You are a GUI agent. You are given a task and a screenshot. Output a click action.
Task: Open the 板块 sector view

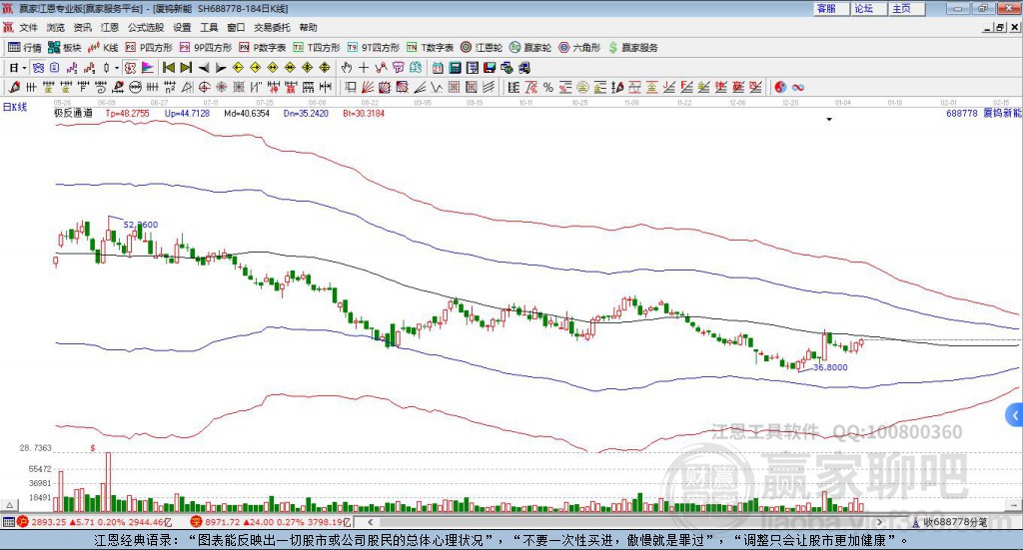click(x=65, y=48)
